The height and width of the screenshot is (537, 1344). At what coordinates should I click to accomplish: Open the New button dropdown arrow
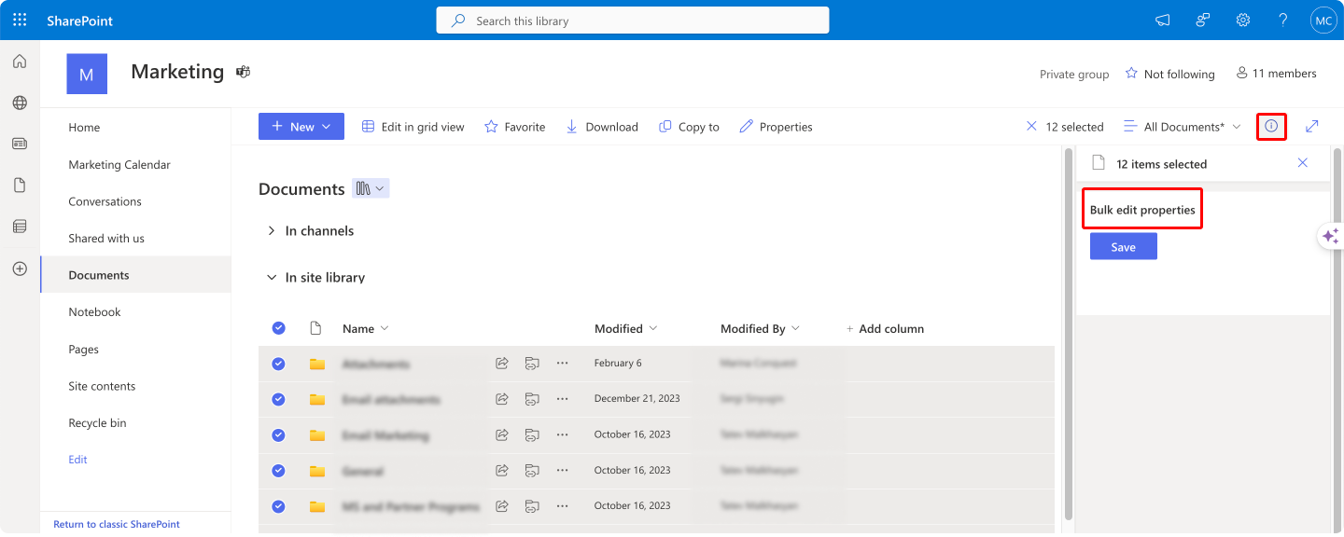(326, 127)
